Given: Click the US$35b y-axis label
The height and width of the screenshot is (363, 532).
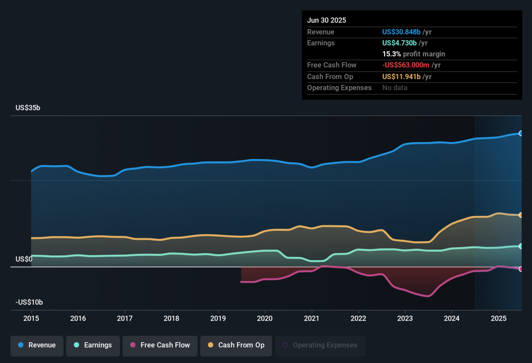Looking at the screenshot, I should pos(28,108).
